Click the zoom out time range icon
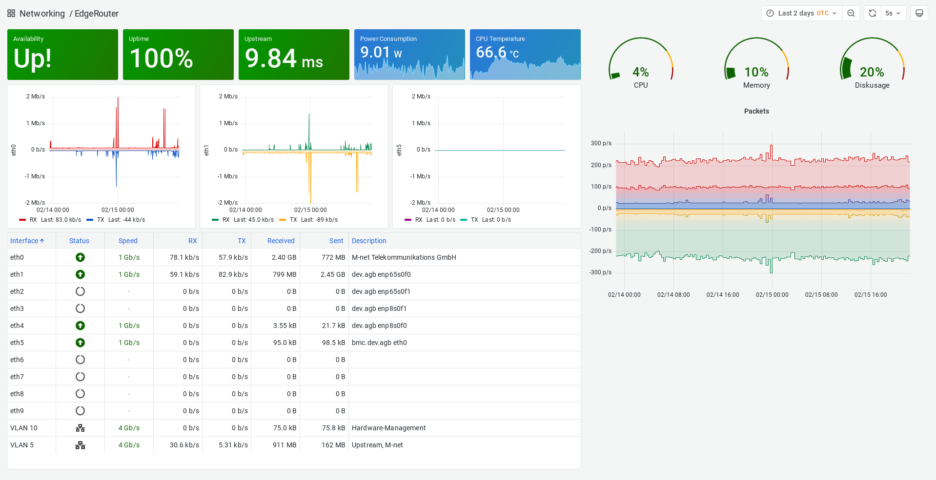Image resolution: width=936 pixels, height=480 pixels. 851,13
